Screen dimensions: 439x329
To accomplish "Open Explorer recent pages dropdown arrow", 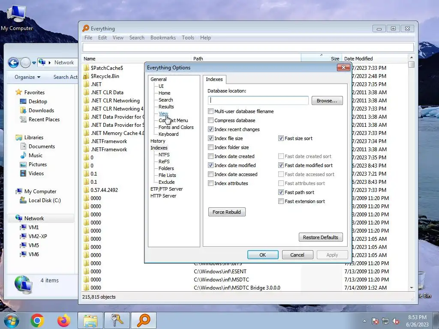I will 34,63.
